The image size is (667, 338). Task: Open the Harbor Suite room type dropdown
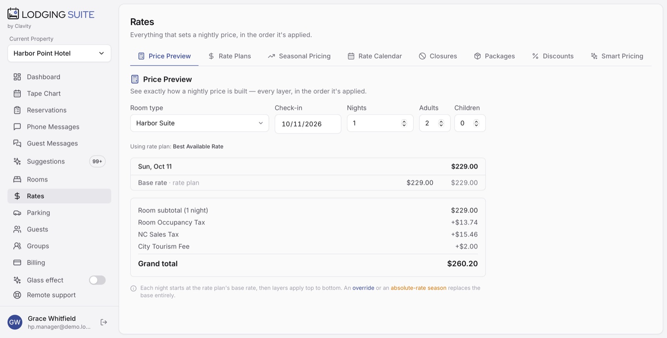[x=199, y=123]
